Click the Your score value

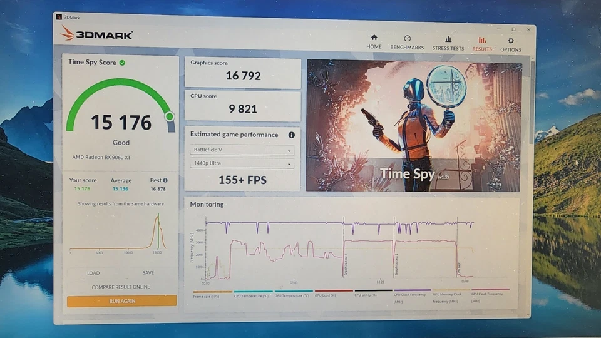pyautogui.click(x=83, y=188)
